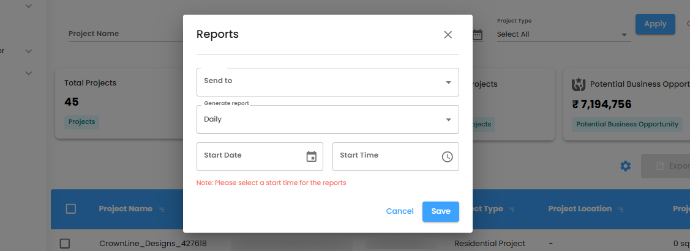The width and height of the screenshot is (690, 251).
Task: Click the Potential Business Opportunity tag
Action: [x=628, y=125]
